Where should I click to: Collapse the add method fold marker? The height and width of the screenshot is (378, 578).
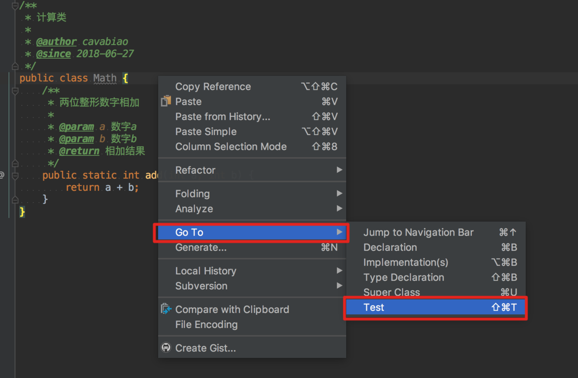15,176
